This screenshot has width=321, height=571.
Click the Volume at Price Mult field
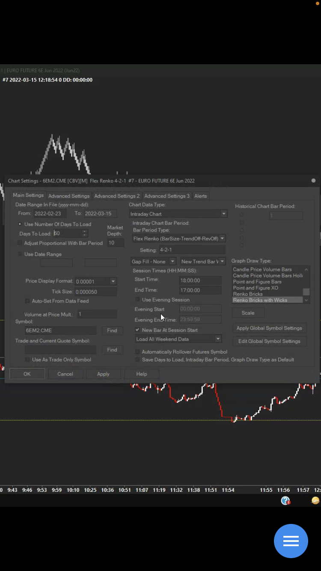97,314
